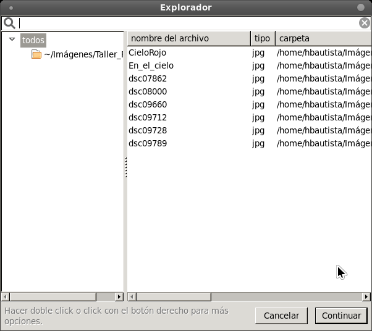Select the Imágenes/Taller folder icon
The image size is (372, 331).
coord(36,54)
